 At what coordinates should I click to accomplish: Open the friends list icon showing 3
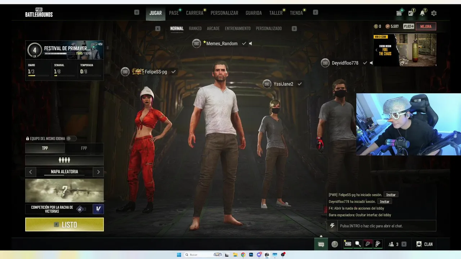pos(391,244)
